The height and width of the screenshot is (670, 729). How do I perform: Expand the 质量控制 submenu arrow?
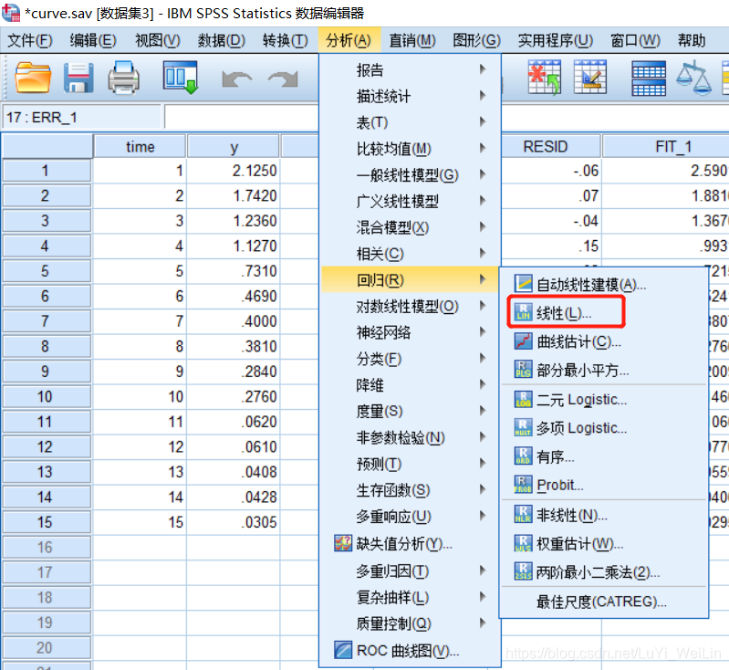(x=483, y=623)
